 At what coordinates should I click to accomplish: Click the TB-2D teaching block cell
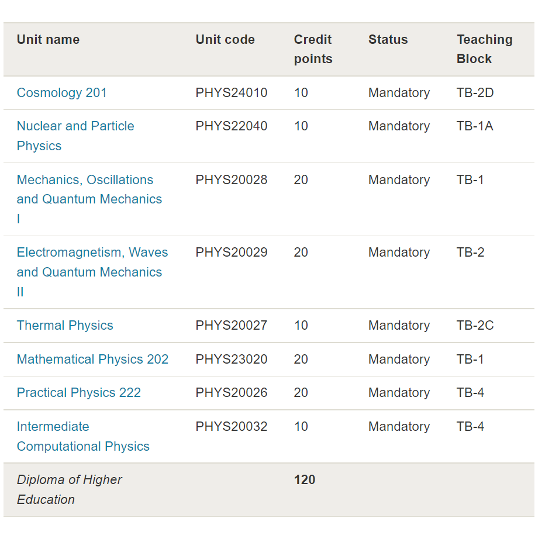[475, 93]
